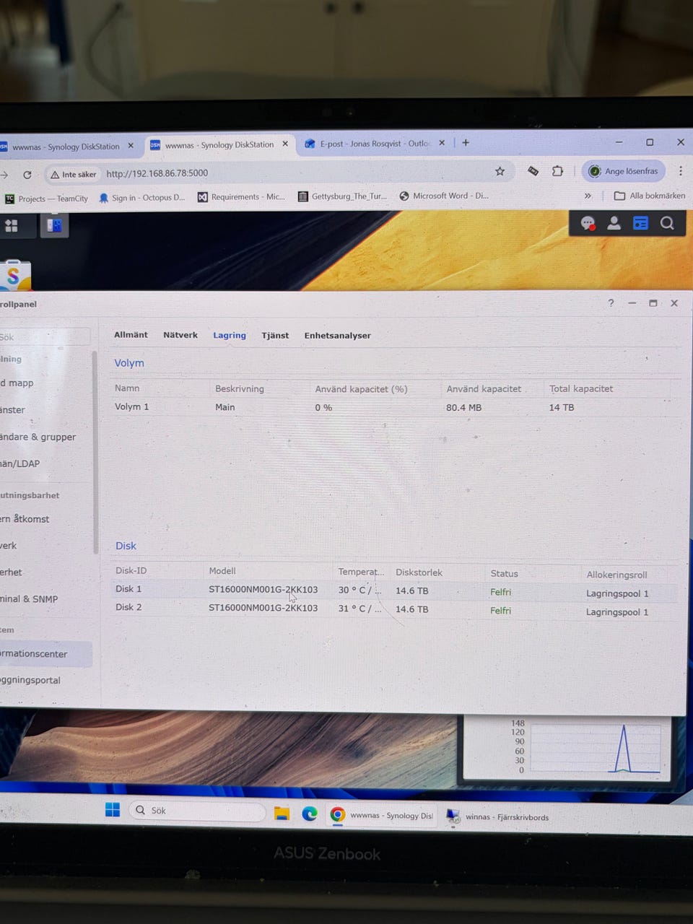Open the Requirements bookmark
The image size is (693, 924).
242,196
